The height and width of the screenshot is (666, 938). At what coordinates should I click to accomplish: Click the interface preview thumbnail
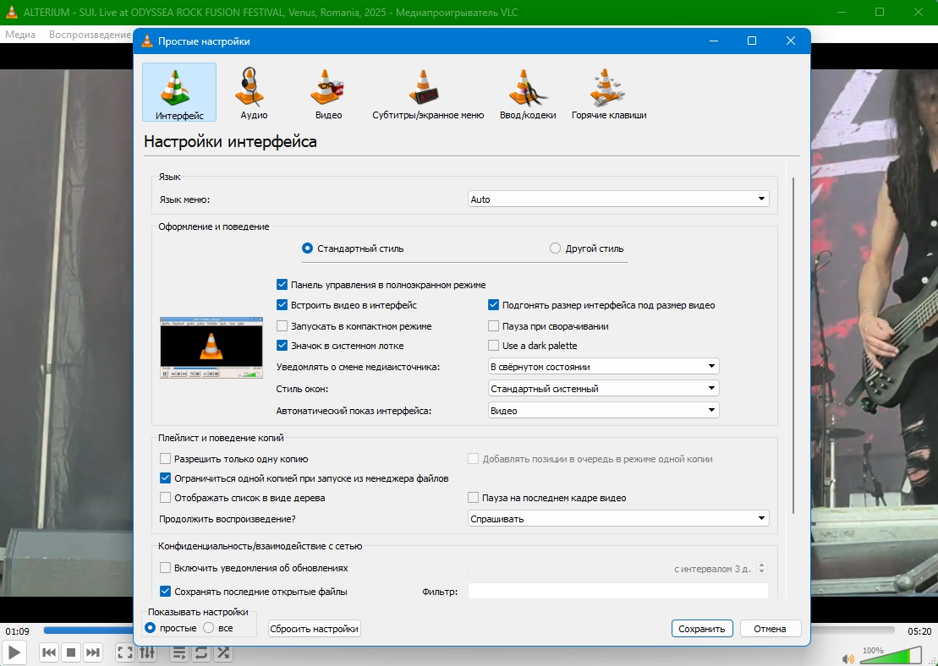click(211, 347)
